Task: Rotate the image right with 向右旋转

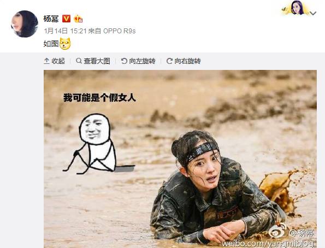Action: click(184, 61)
